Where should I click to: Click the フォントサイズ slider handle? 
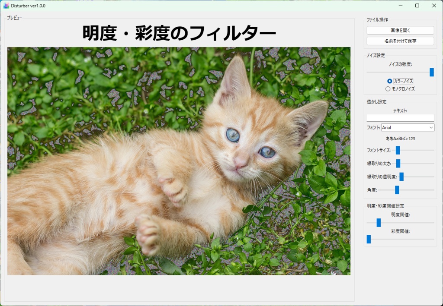pos(397,150)
